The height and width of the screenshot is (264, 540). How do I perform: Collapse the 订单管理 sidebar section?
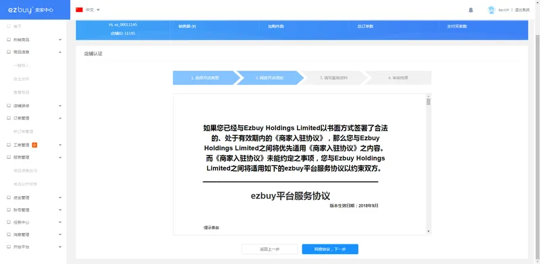tap(60, 119)
